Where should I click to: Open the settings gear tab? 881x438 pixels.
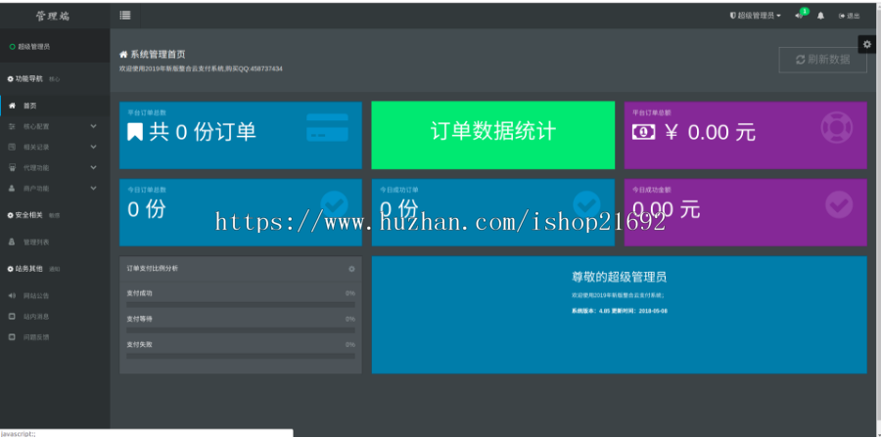867,44
